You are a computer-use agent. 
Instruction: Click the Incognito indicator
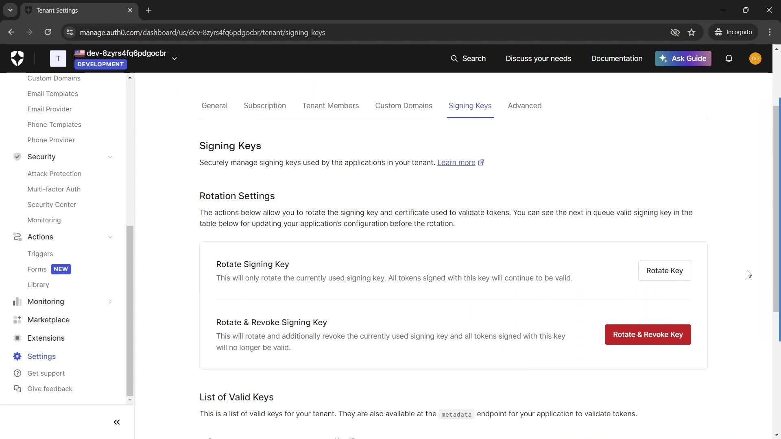[x=733, y=32]
